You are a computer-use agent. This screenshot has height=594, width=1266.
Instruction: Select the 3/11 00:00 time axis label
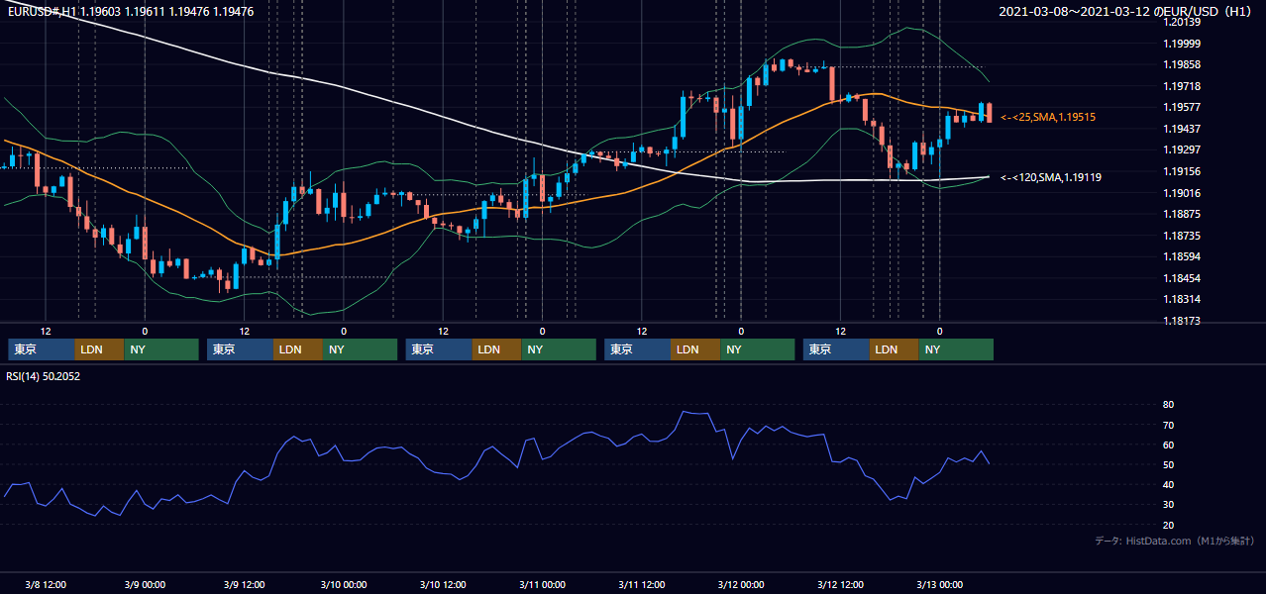pos(542,585)
